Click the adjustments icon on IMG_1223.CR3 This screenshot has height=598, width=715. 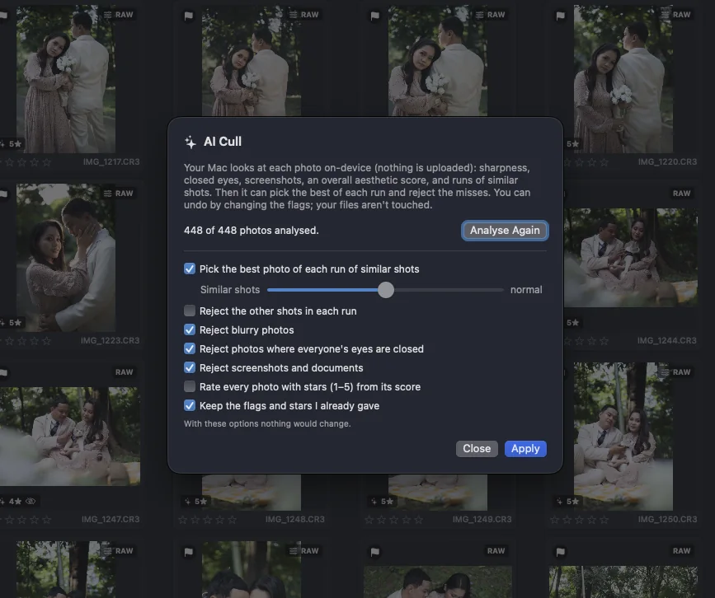click(x=107, y=194)
